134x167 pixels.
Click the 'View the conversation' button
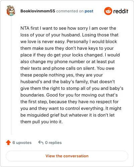[67, 156]
